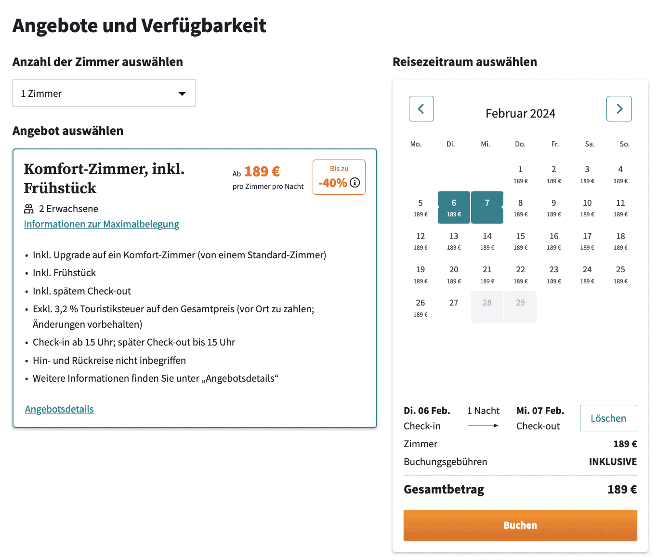Open the -40% discount info icon

click(x=355, y=183)
